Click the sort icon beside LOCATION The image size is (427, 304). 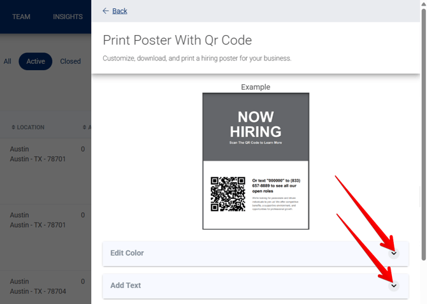coord(13,127)
